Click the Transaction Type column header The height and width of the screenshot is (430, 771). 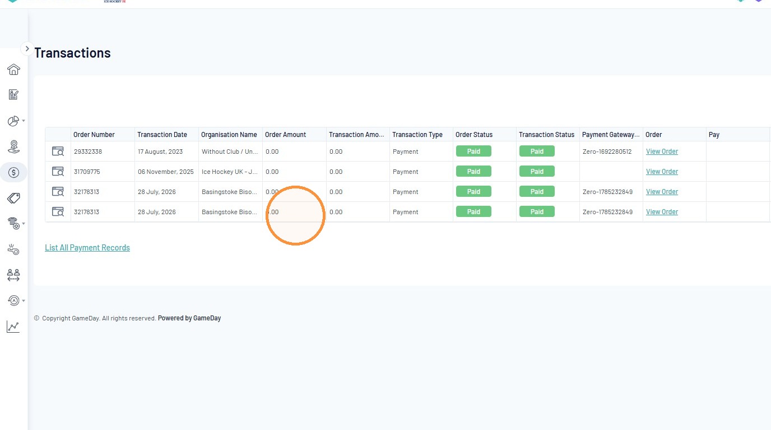click(x=421, y=135)
